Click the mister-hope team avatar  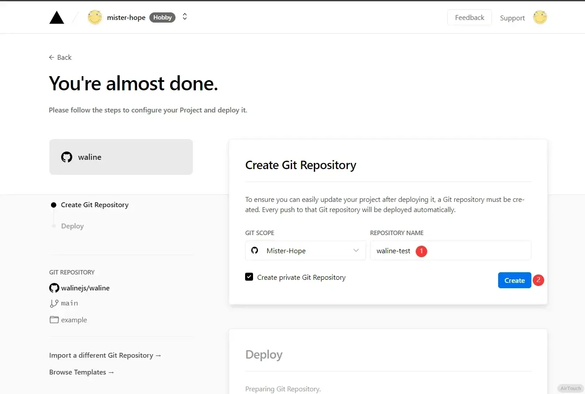pyautogui.click(x=95, y=18)
